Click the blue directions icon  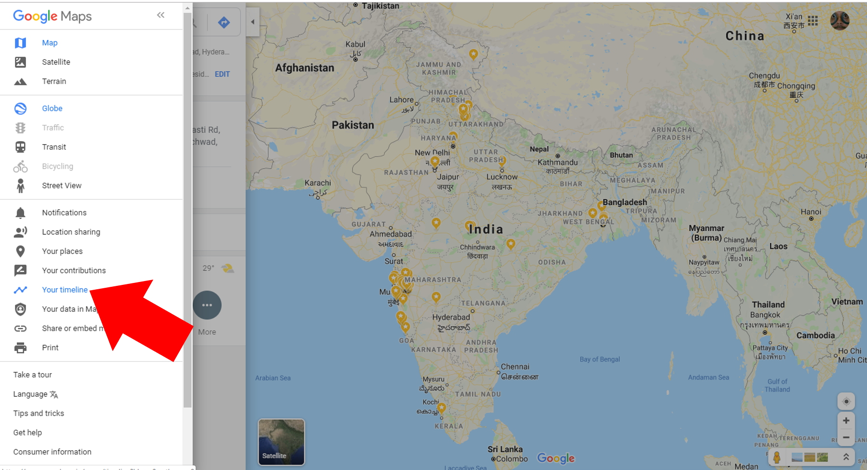point(223,22)
